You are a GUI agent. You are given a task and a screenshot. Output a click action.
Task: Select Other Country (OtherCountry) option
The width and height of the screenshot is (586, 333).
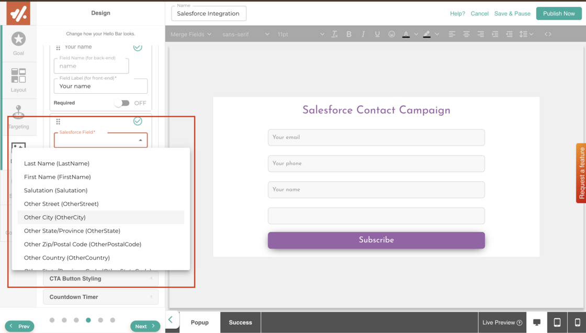[x=101, y=258]
